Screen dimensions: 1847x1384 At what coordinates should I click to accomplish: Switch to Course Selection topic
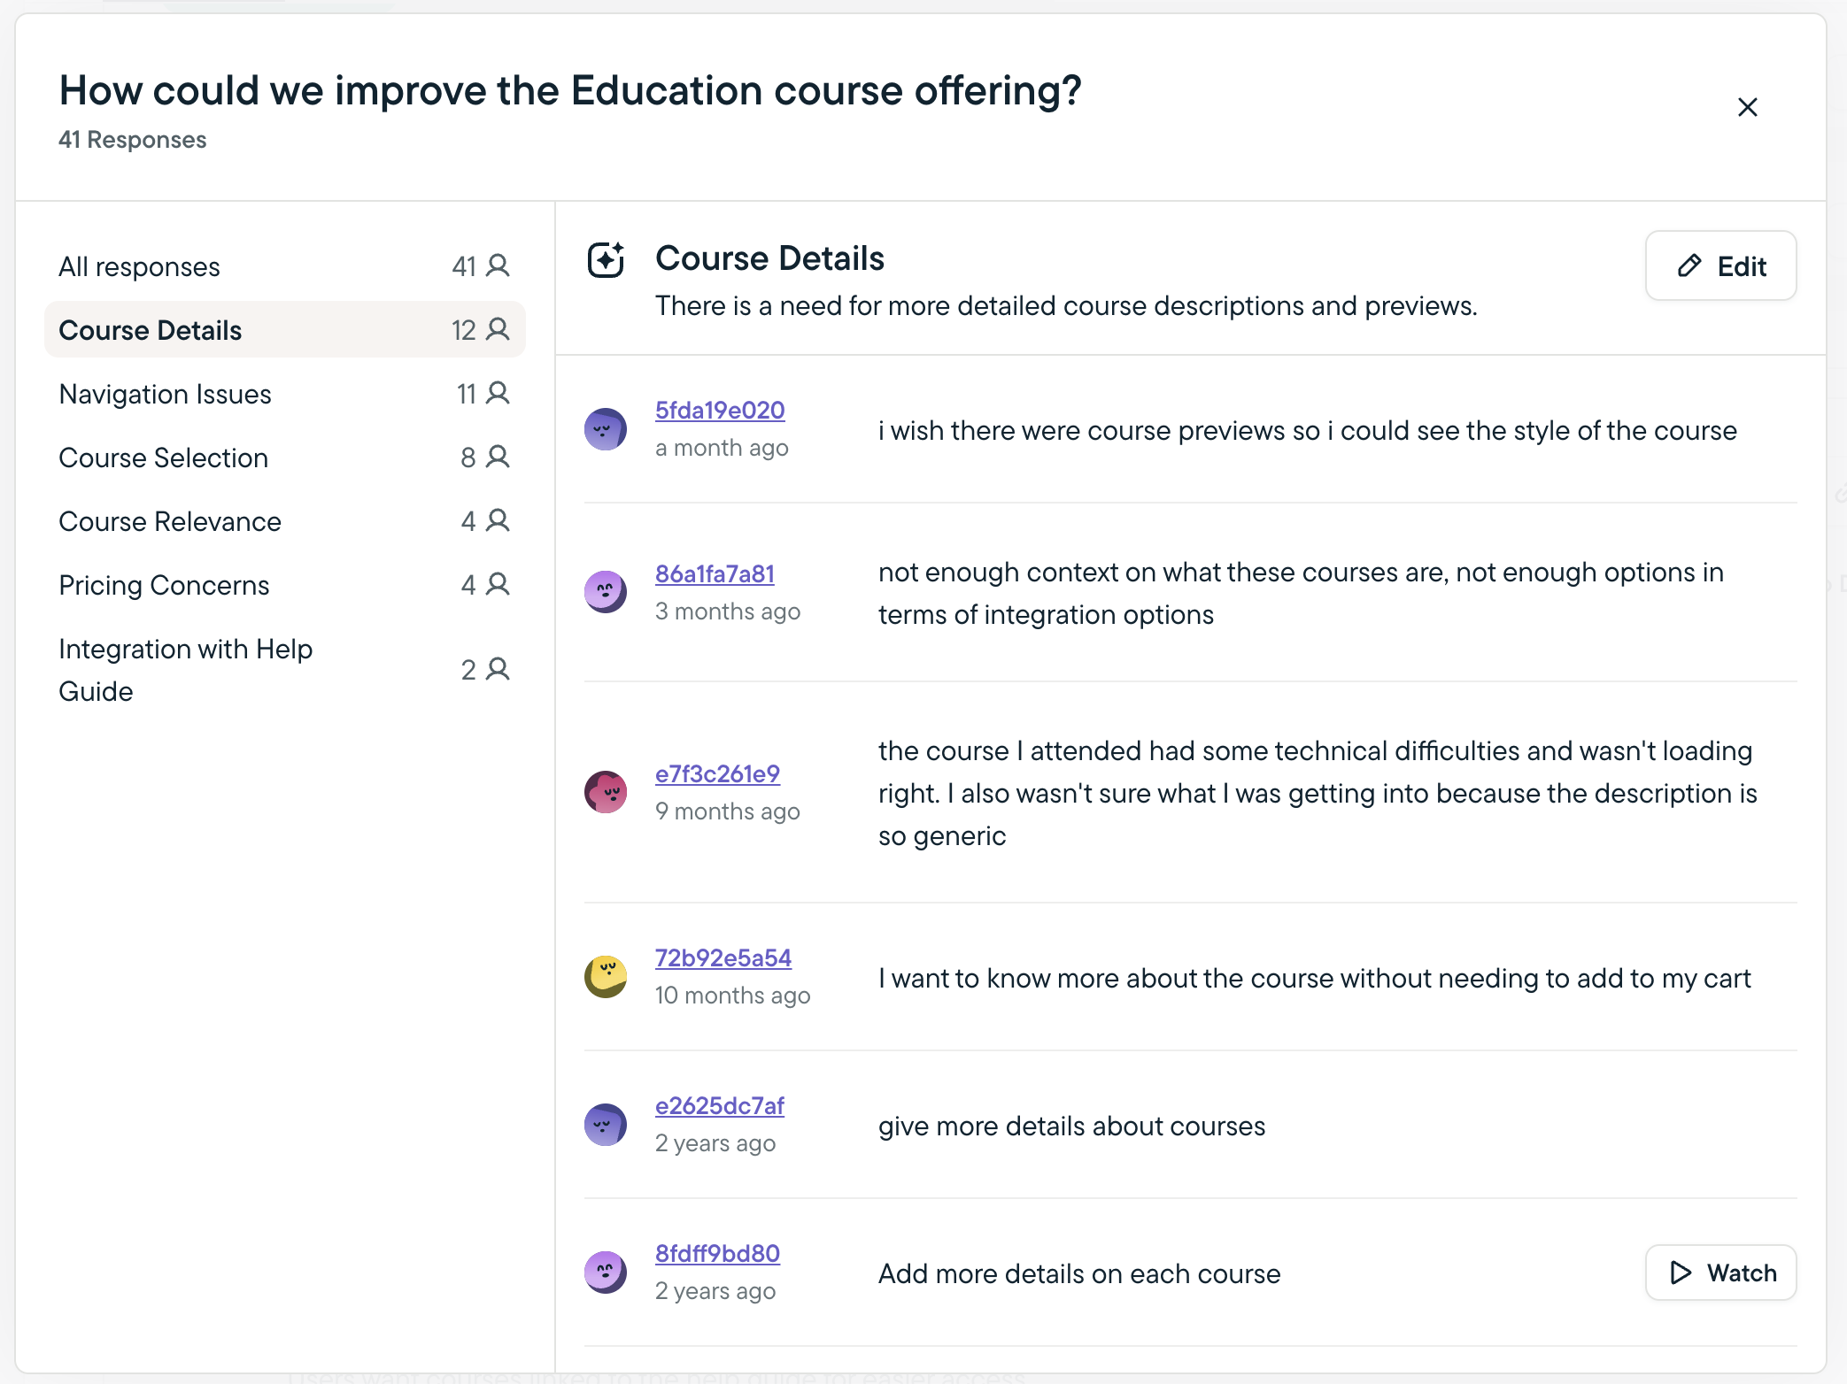pos(283,457)
